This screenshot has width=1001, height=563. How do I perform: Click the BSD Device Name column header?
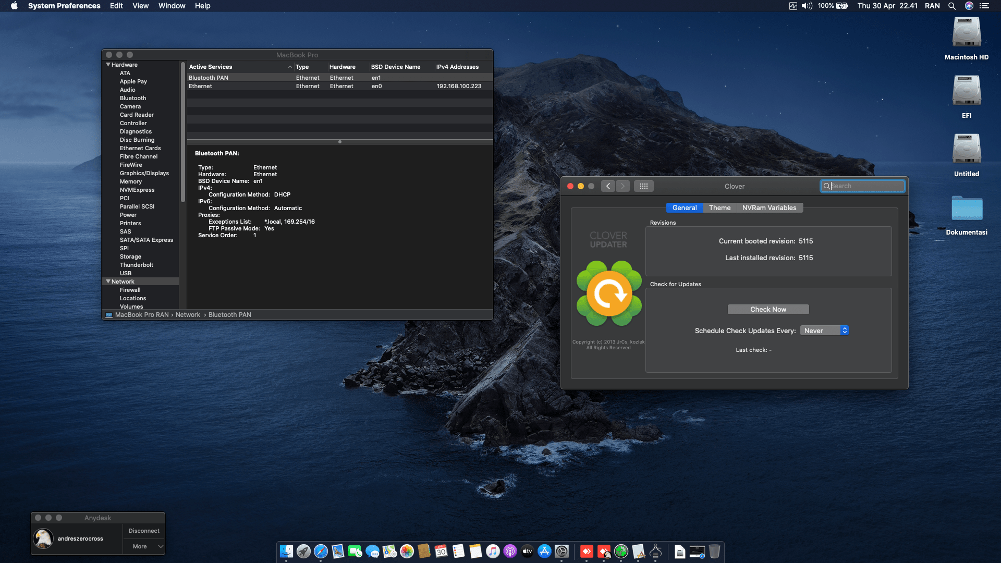(396, 67)
